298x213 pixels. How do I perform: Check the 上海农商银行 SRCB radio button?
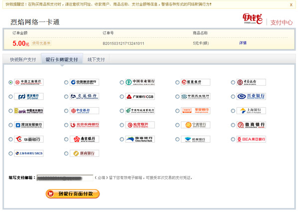click(x=10, y=154)
